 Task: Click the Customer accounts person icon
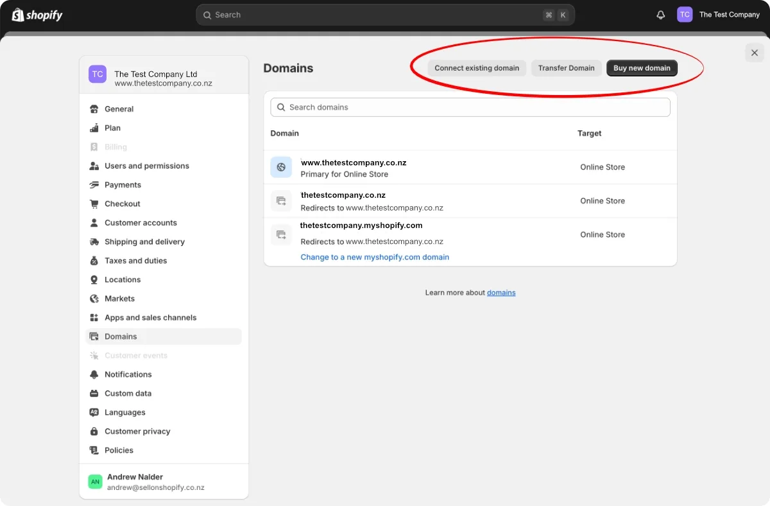coord(94,223)
